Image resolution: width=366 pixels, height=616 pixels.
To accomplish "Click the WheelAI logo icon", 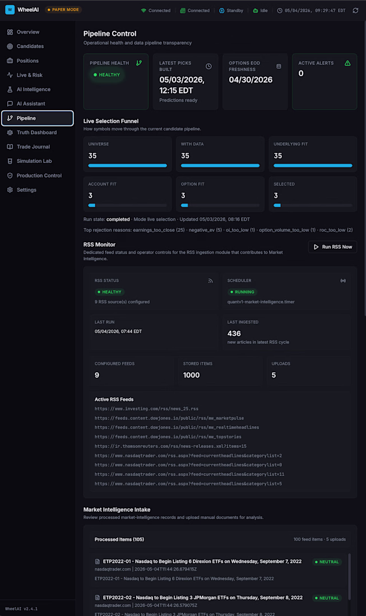I will point(10,10).
